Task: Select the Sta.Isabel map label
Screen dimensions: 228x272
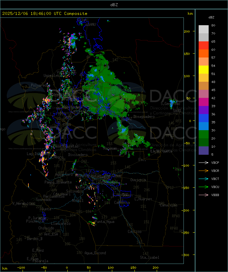Action: pos(150,257)
